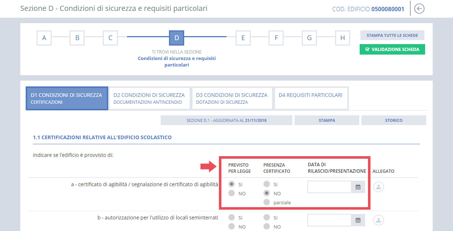Image resolution: width=453 pixels, height=231 pixels.
Task: Navigate to section B step marker
Action: (77, 38)
